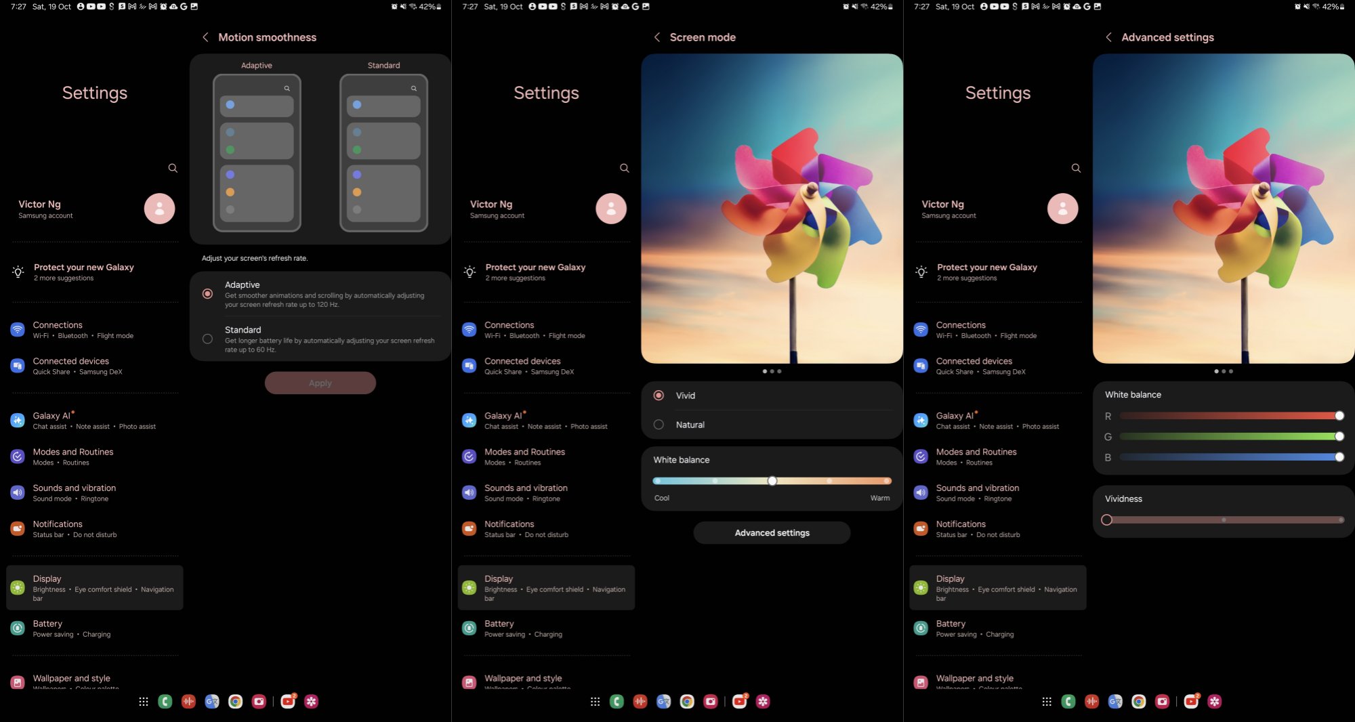Tap Warm end of White balance slider

(x=886, y=481)
